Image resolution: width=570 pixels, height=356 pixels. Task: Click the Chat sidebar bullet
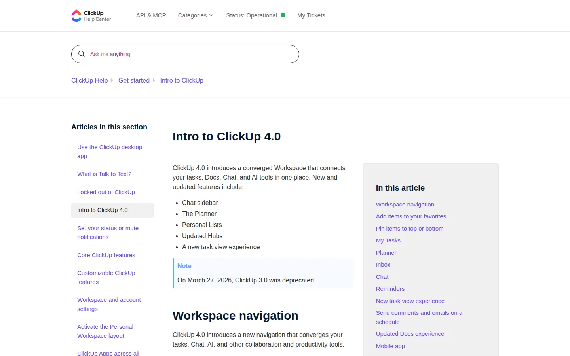(x=200, y=203)
